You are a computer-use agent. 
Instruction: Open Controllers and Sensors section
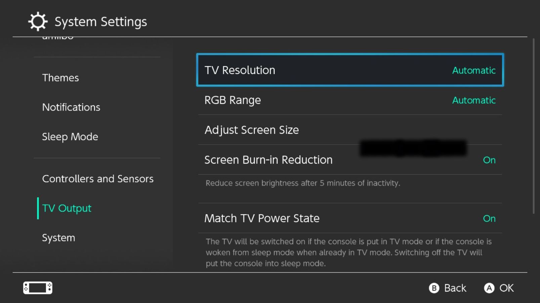click(98, 179)
